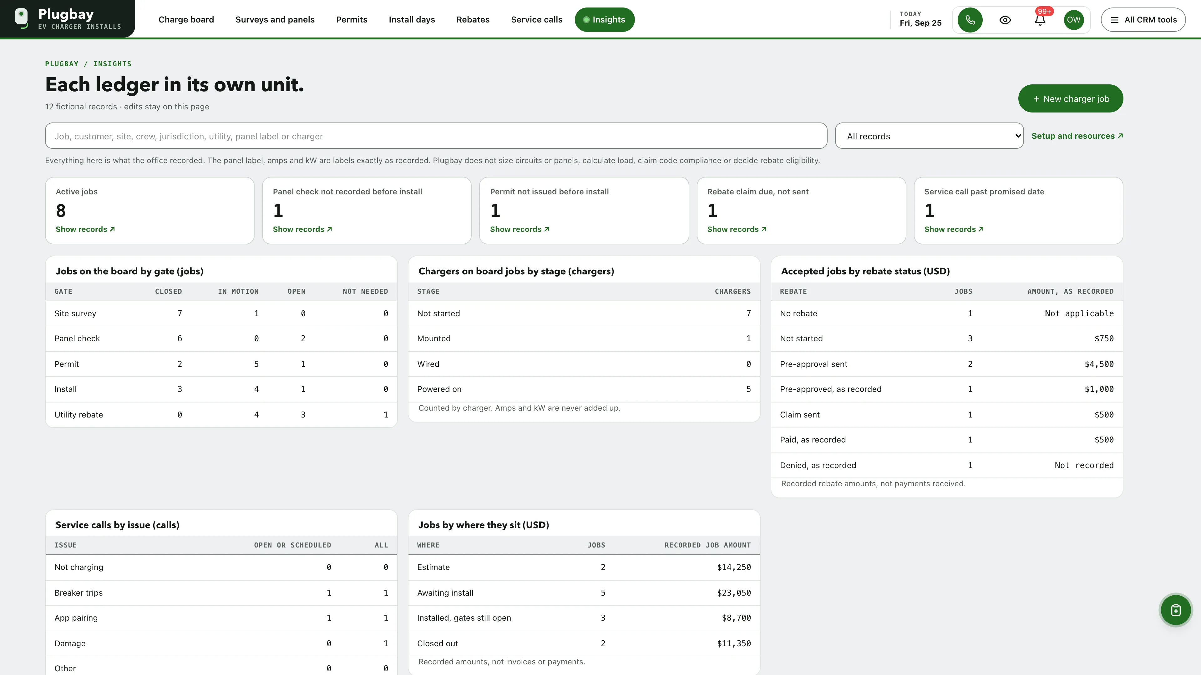Viewport: 1201px width, 675px height.
Task: Open the Permits tab
Action: pos(352,20)
